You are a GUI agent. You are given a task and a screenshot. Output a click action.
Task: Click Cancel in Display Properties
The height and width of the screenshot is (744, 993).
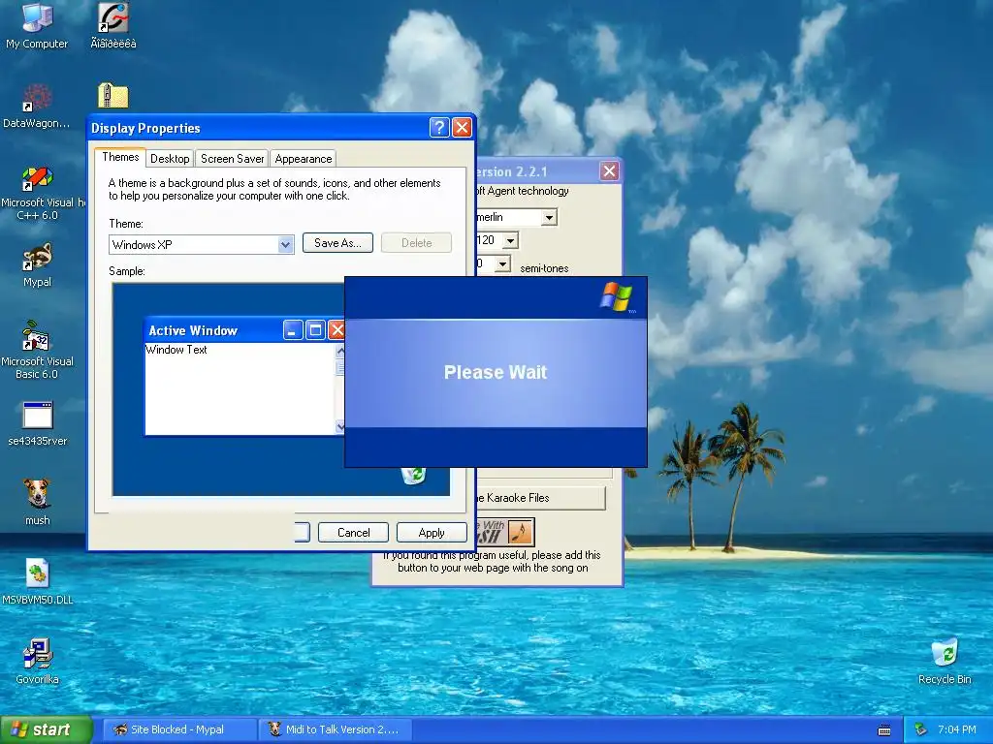coord(353,533)
